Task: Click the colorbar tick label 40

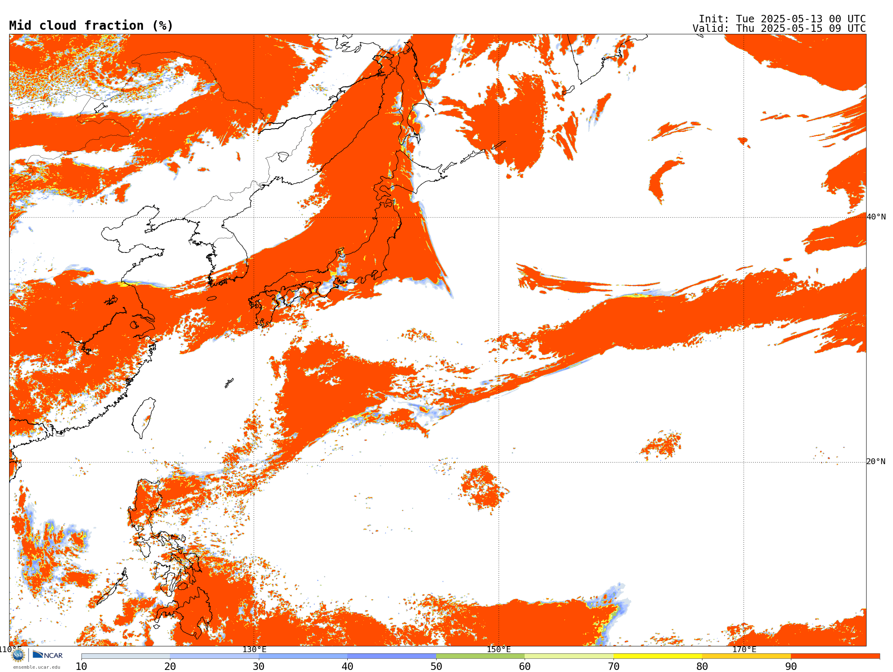Action: pos(347,666)
